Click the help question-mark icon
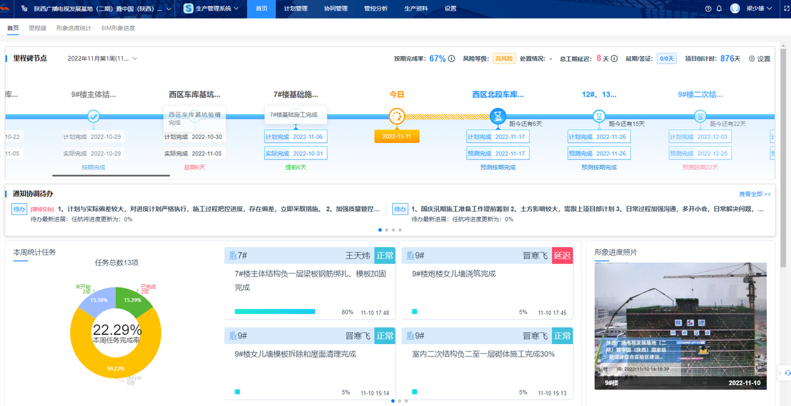This screenshot has width=791, height=406. [708, 9]
